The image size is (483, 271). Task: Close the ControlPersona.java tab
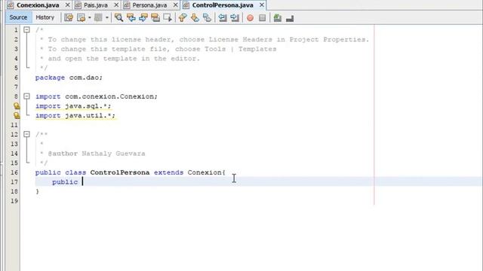pyautogui.click(x=262, y=5)
